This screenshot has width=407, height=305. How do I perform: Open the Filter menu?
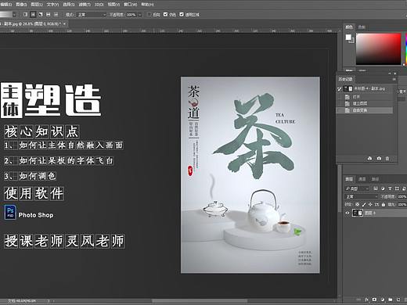click(85, 4)
